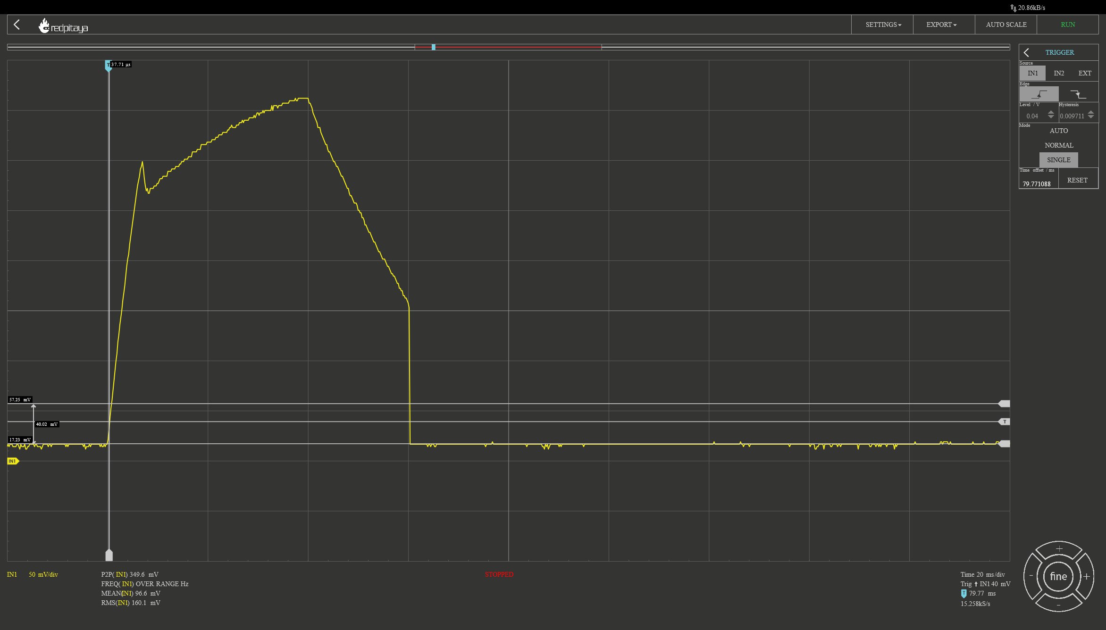This screenshot has height=630, width=1106.
Task: Click the RESET time offset button
Action: click(1077, 180)
